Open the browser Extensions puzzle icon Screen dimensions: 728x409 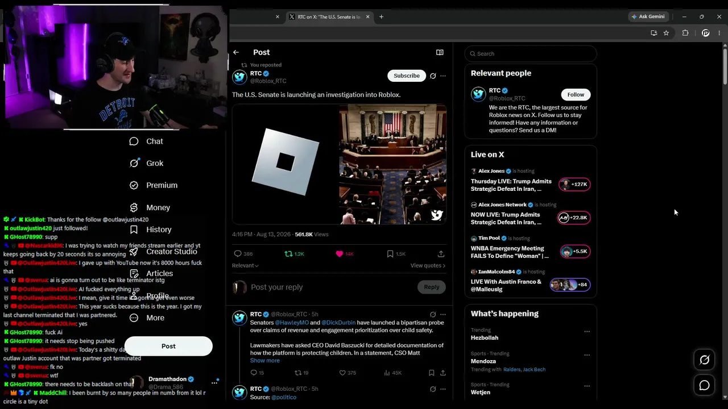pyautogui.click(x=685, y=33)
